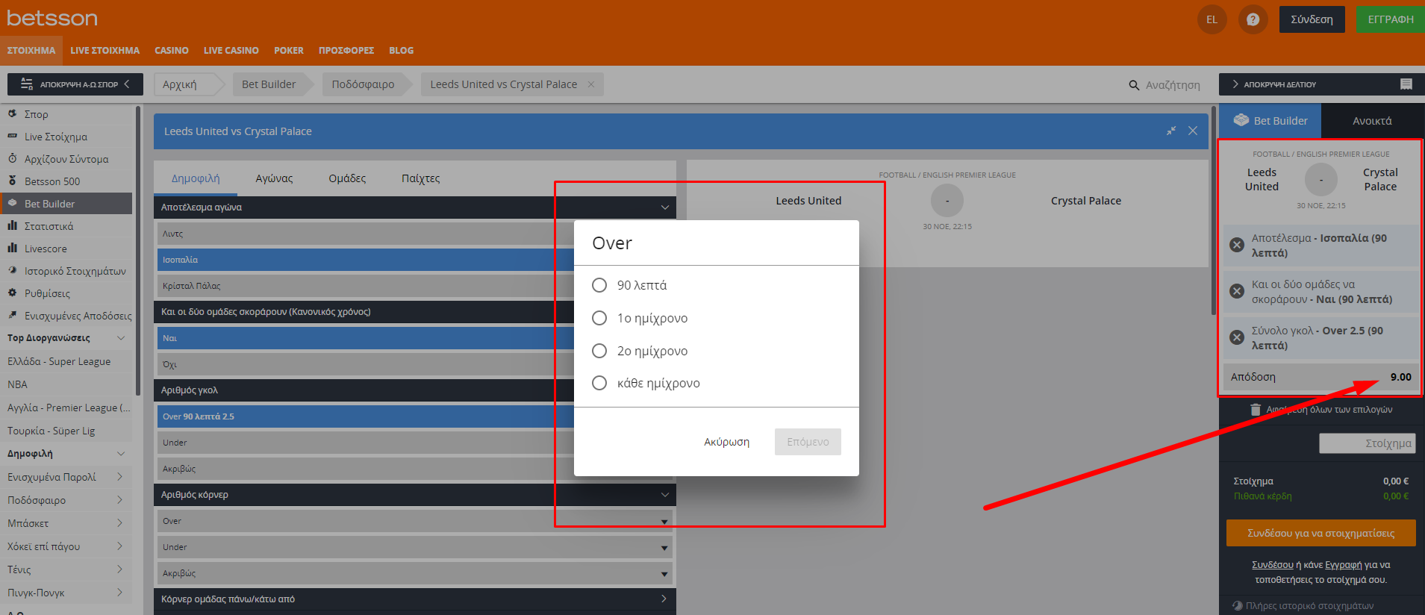Image resolution: width=1425 pixels, height=615 pixels.
Task: Click the Αναζήτηση search field
Action: click(x=1173, y=85)
